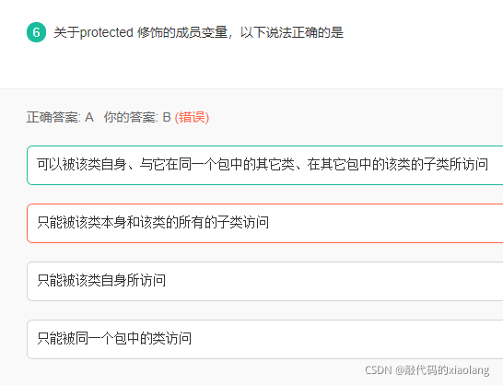Click 包中的类访问 in the fourth option
Screen dimensions: 503x385
tap(153, 338)
